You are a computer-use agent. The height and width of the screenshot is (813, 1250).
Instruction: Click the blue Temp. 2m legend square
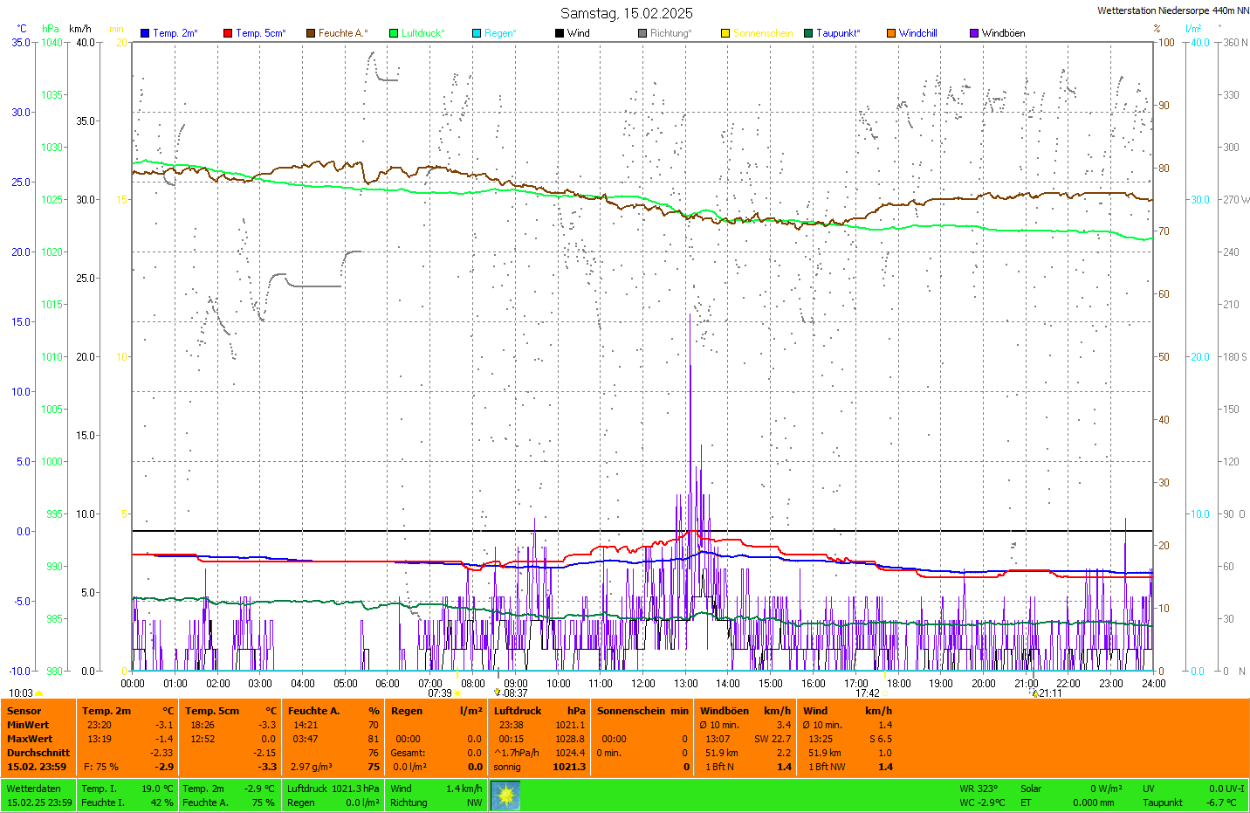click(145, 33)
